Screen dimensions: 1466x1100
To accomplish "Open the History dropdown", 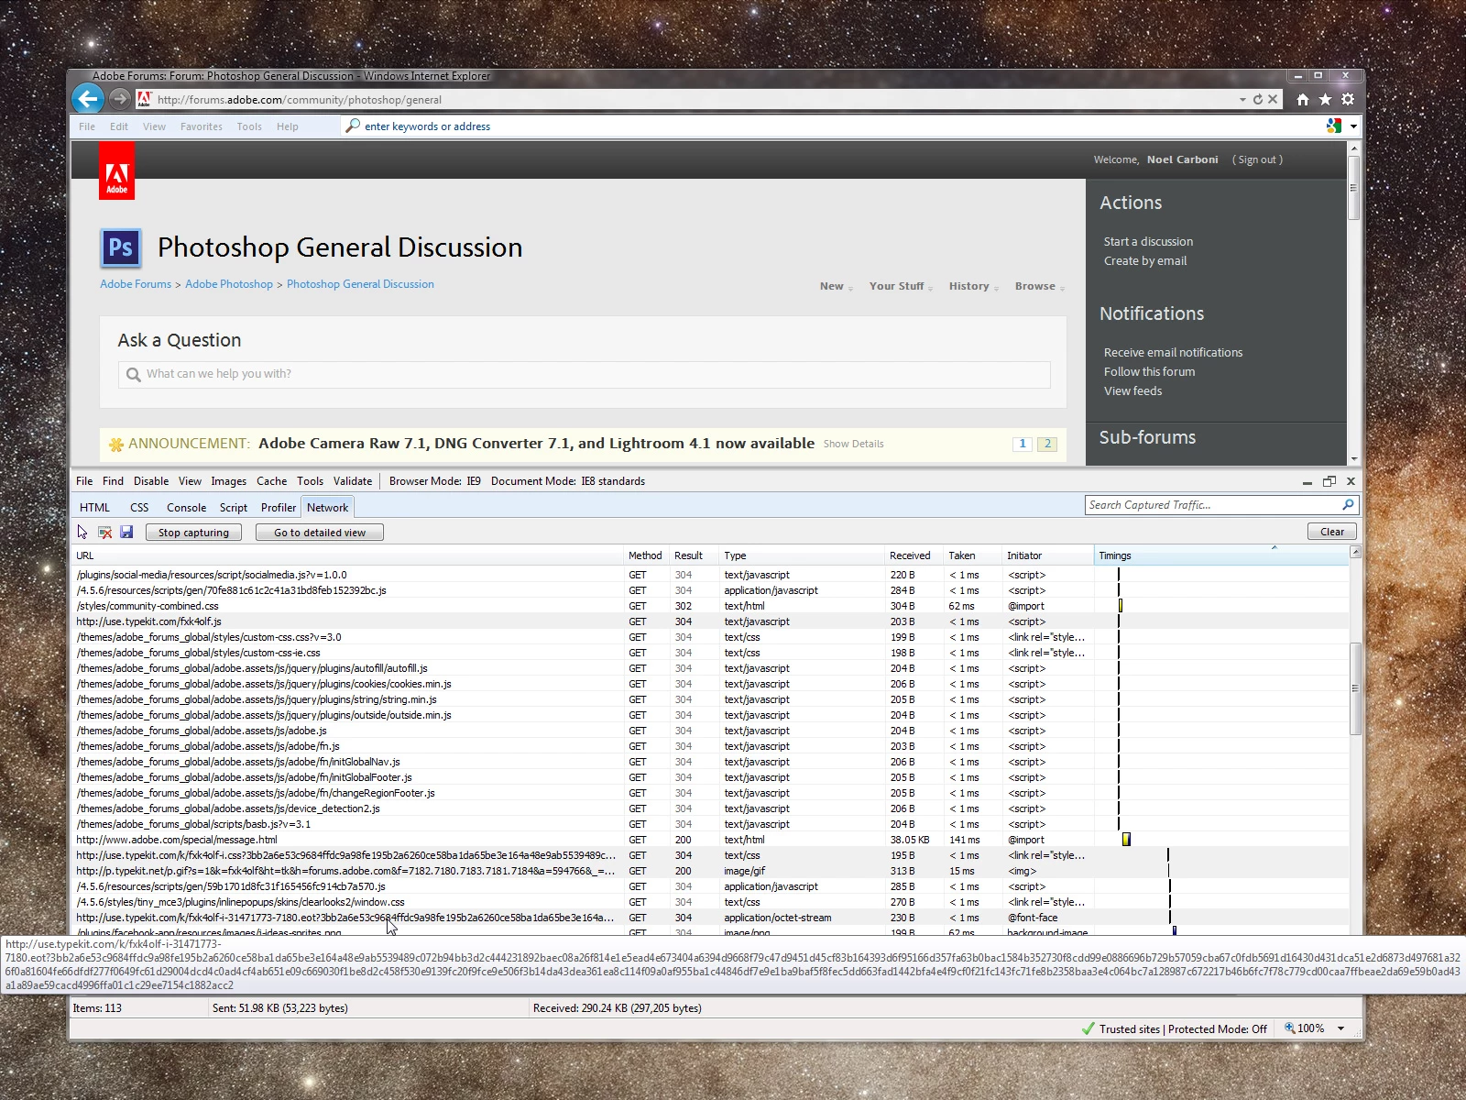I will coord(974,287).
